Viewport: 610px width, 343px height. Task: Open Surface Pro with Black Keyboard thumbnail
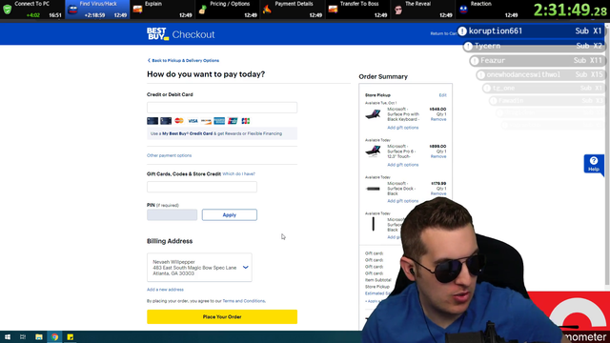tap(373, 114)
